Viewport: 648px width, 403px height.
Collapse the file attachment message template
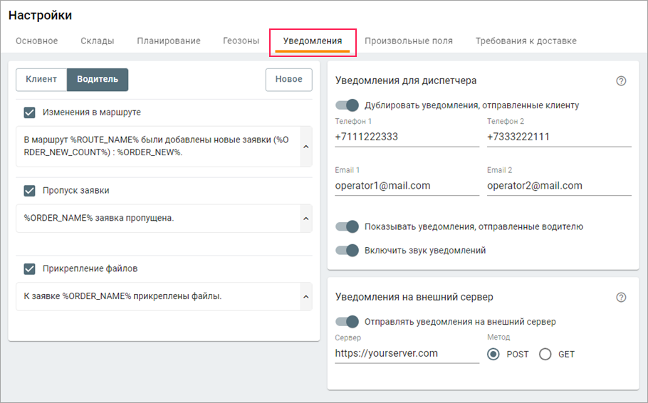tap(305, 296)
